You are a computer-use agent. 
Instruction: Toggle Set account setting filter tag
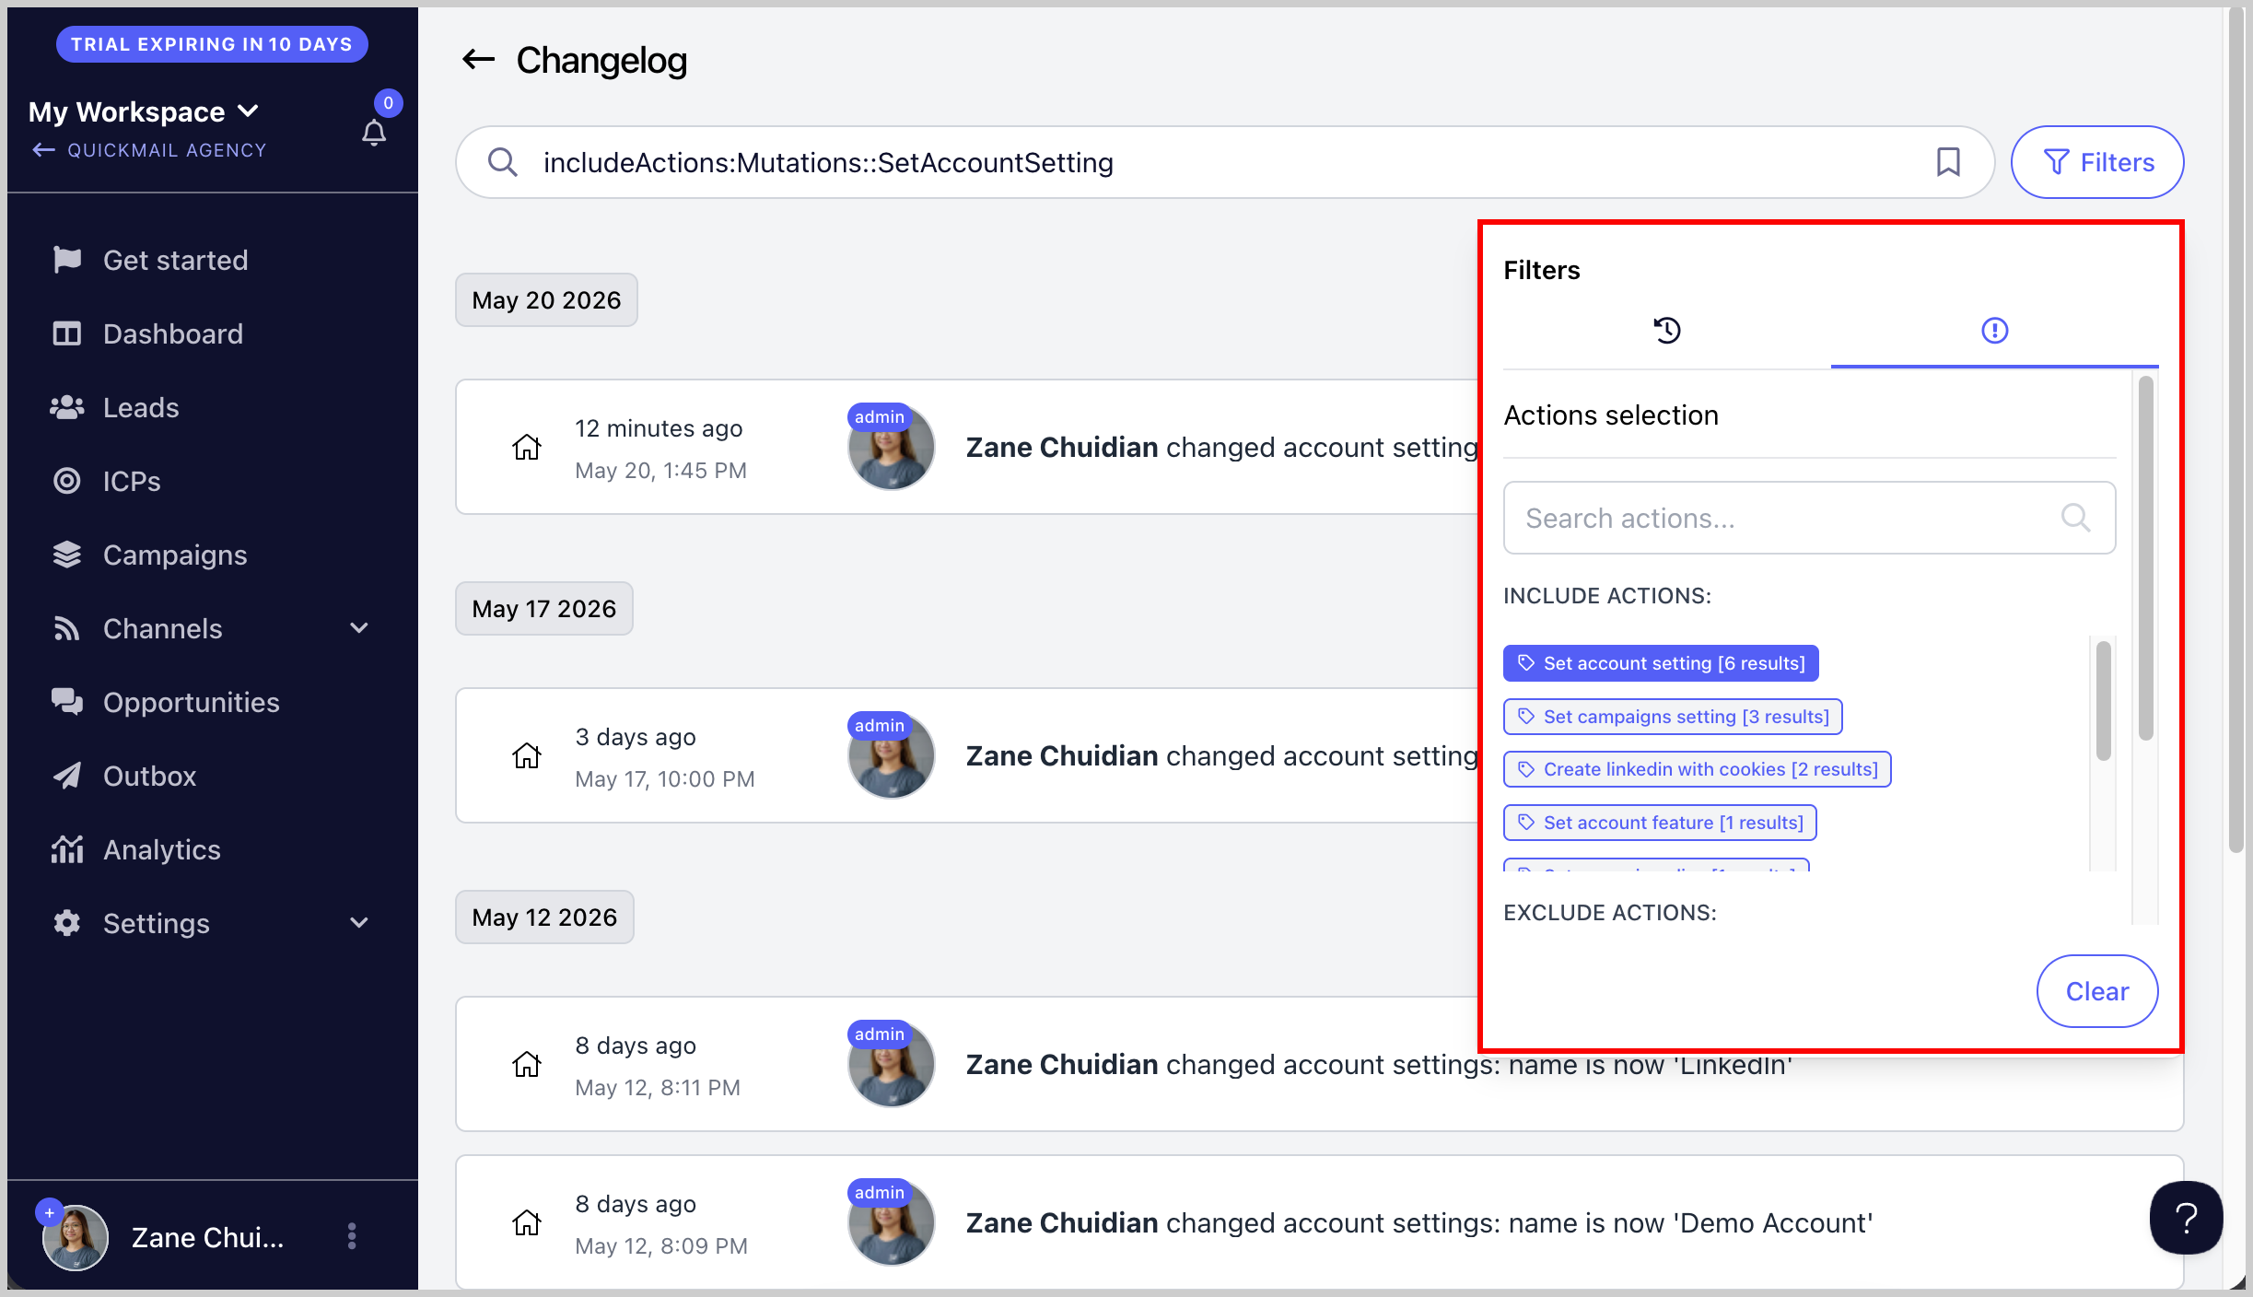pos(1660,663)
